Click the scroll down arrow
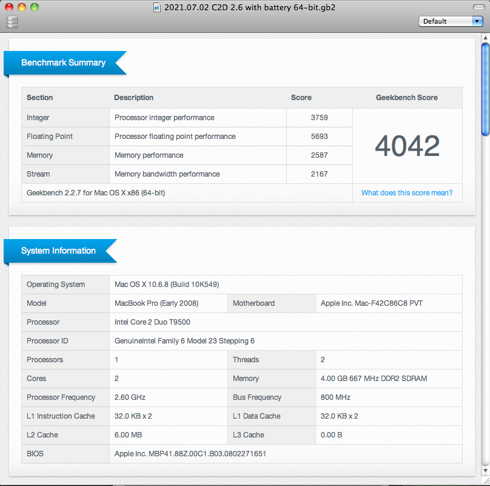490x486 pixels. [485, 470]
